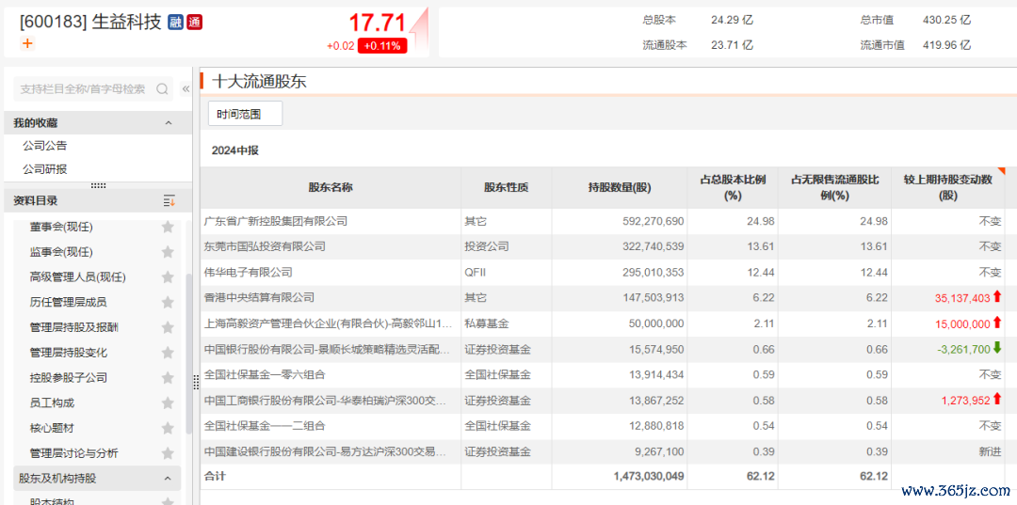Star the 历任管理层成员 item

[168, 302]
